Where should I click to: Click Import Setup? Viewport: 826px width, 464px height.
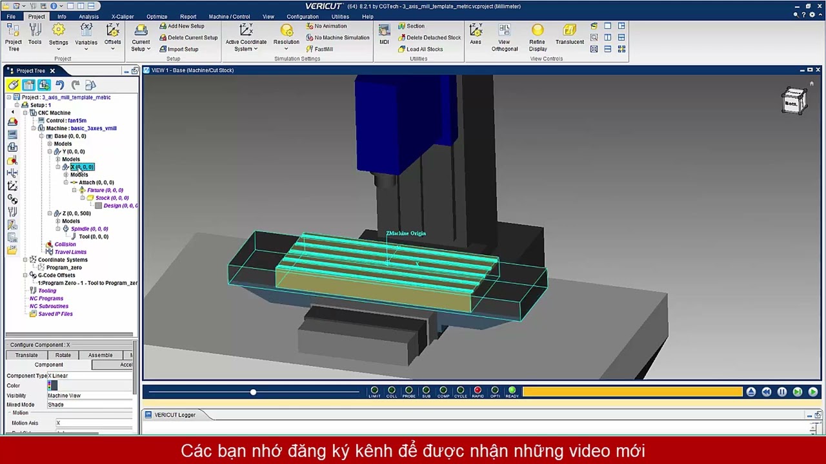(x=179, y=49)
